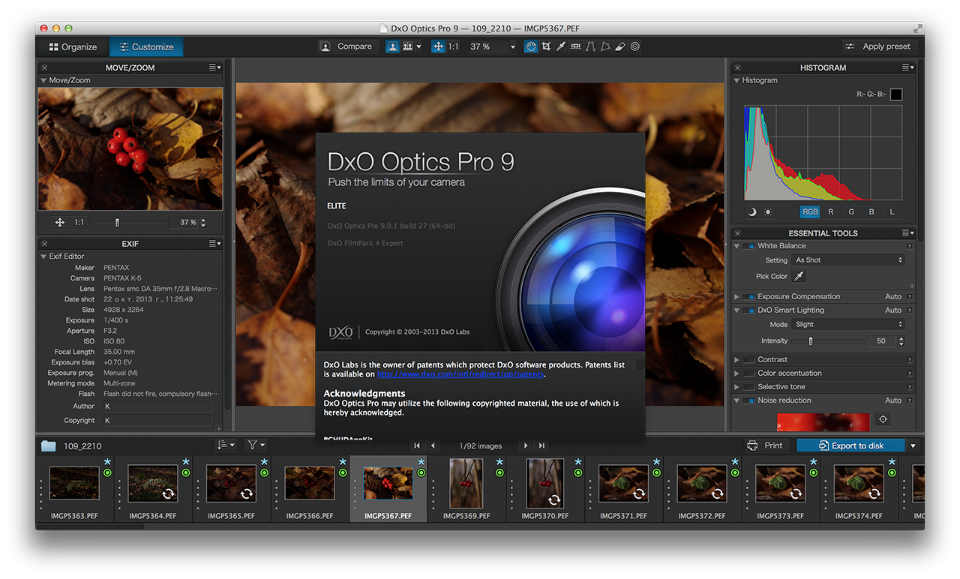This screenshot has height=579, width=960.
Task: Open the filmstrip sort order dropdown
Action: pos(226,445)
